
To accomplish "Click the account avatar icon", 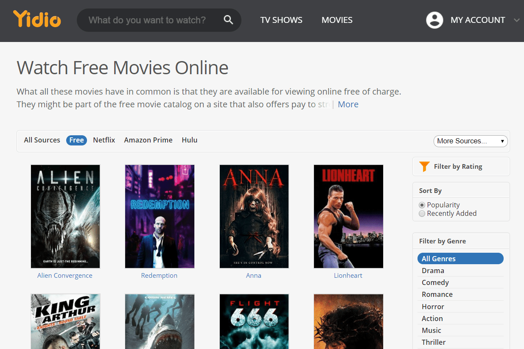I will (434, 20).
